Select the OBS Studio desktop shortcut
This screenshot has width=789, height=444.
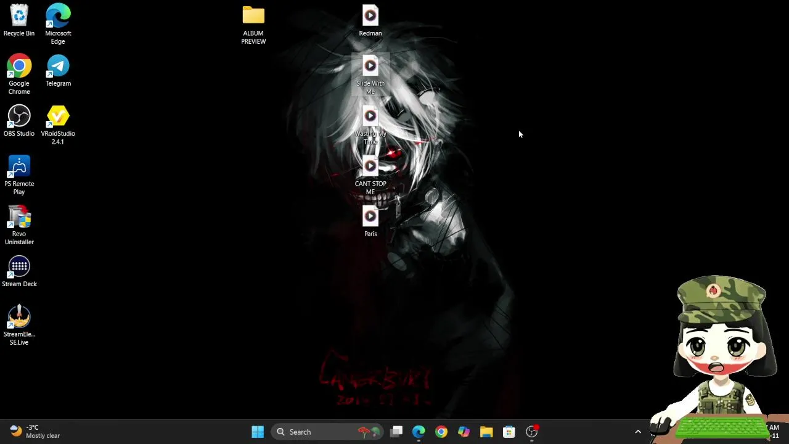(x=19, y=121)
